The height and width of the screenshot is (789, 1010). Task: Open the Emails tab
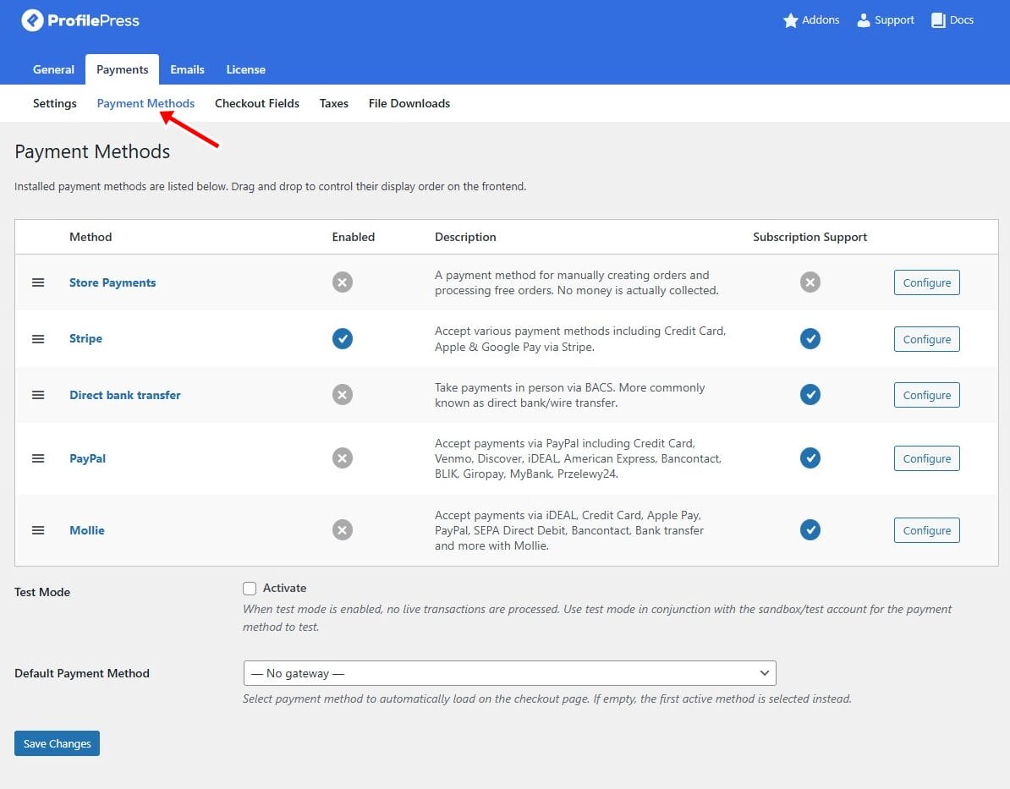187,69
